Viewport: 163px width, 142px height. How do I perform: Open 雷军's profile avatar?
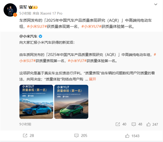(x=10, y=10)
